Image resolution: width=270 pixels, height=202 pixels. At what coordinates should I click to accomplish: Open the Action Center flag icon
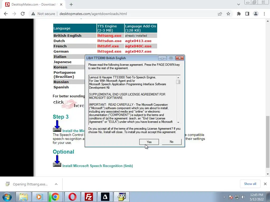click(x=231, y=197)
